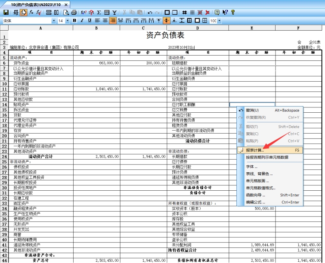Viewport: 325px width, 263px height.
Task: Open the font size dropdown
Action: (67, 20)
